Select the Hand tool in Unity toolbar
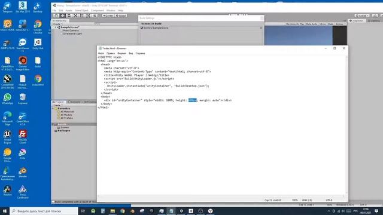383x215 pixels. [56, 16]
